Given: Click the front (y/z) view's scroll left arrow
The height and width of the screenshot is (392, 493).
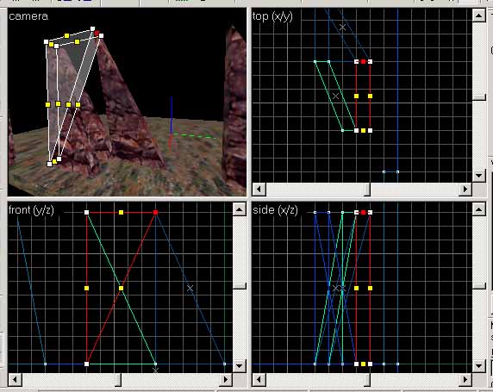Looking at the screenshot, I should point(15,380).
